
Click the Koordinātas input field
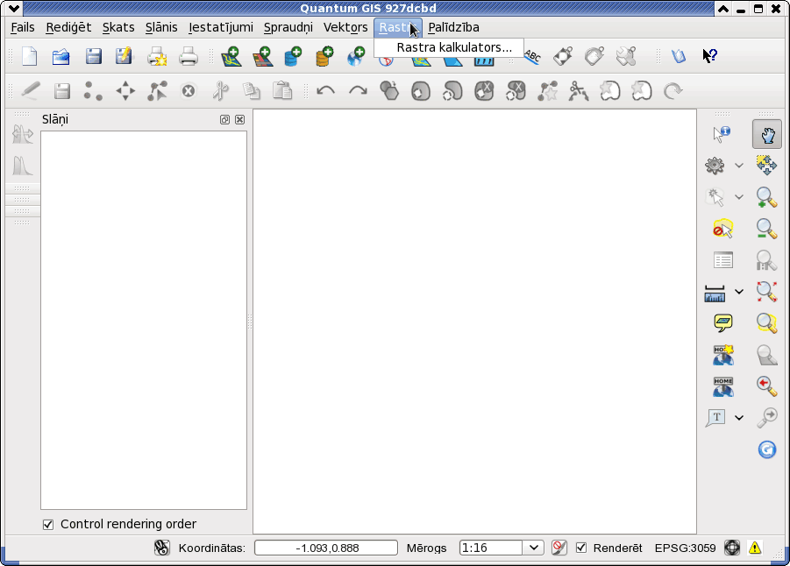(x=326, y=548)
